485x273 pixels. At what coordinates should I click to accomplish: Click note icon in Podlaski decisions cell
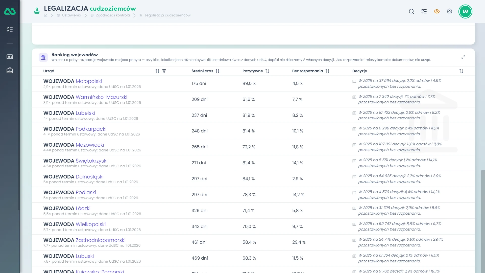point(354,193)
